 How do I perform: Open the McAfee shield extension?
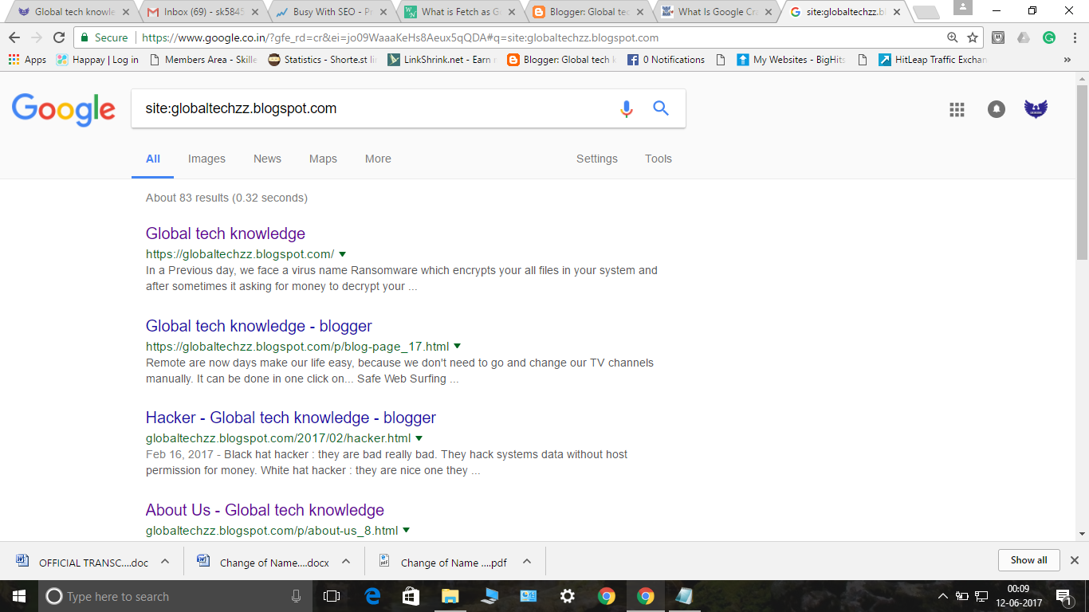(998, 37)
